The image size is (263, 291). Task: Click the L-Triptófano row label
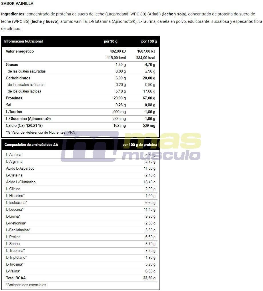tap(16, 257)
